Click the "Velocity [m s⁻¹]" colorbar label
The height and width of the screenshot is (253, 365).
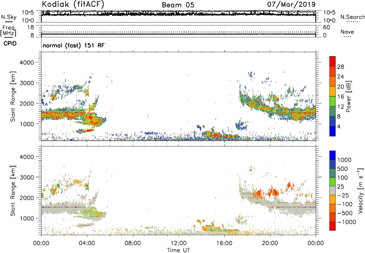click(x=360, y=190)
